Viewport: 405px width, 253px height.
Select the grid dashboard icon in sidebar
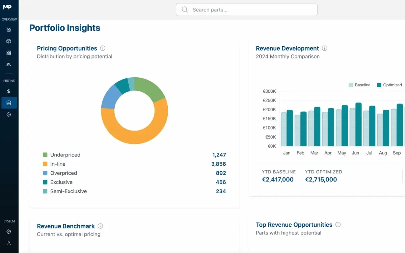coord(9,53)
